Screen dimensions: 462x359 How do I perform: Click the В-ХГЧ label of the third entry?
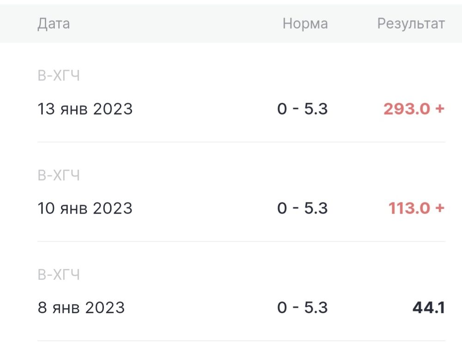coord(59,274)
